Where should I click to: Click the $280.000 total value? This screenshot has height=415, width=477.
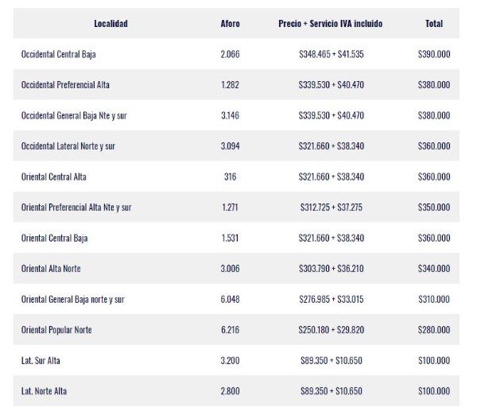pos(433,330)
